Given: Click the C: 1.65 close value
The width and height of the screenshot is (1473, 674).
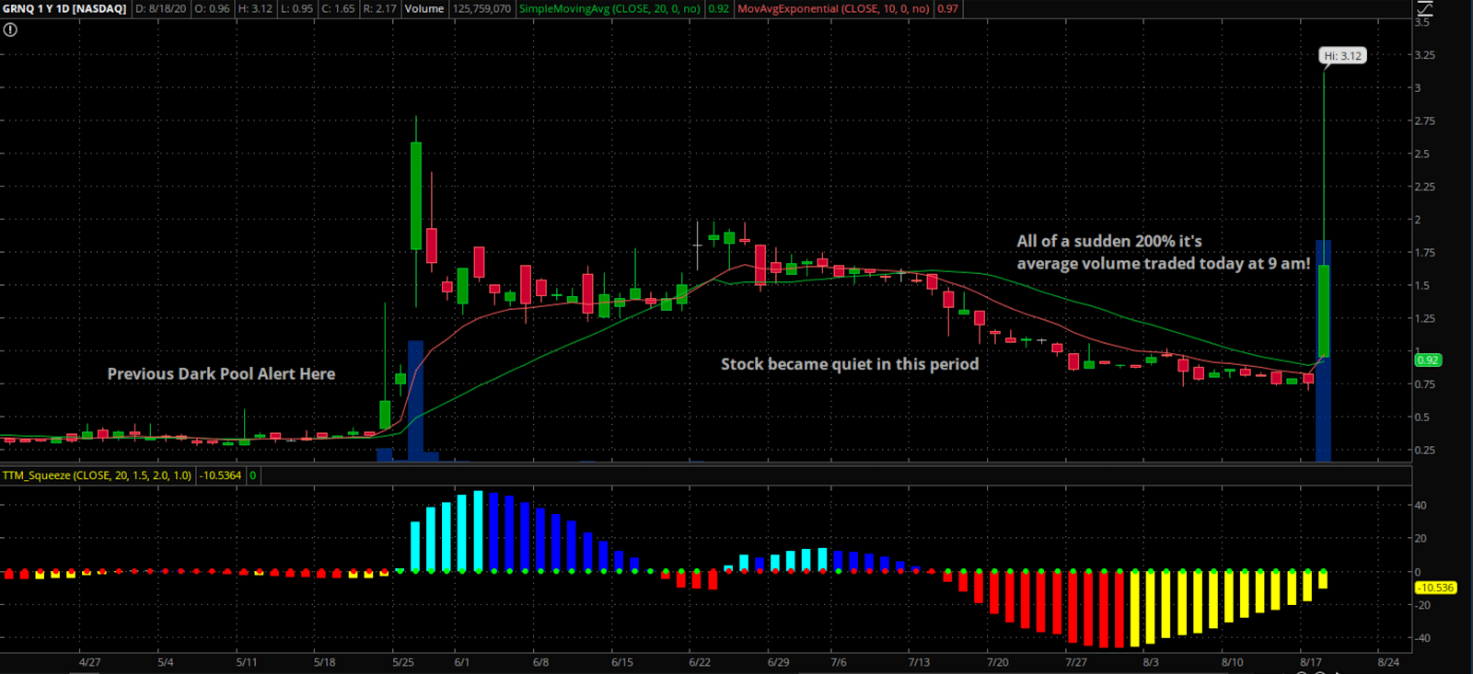Looking at the screenshot, I should pos(338,8).
